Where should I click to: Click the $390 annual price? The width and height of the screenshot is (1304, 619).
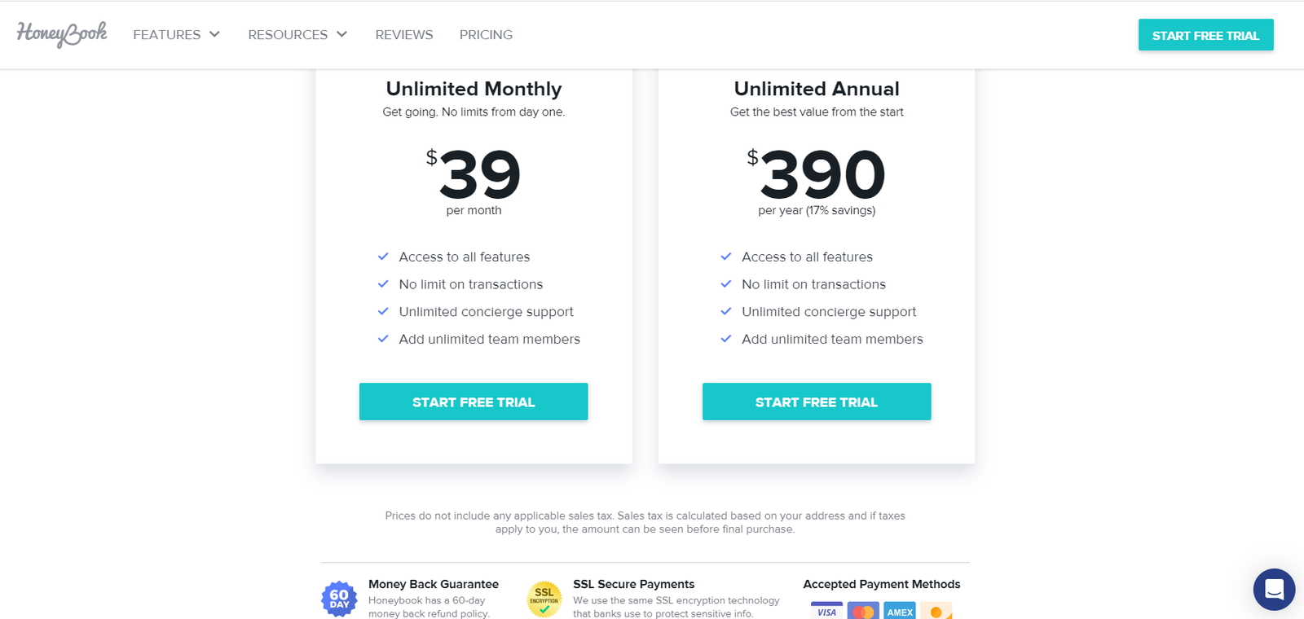(817, 173)
